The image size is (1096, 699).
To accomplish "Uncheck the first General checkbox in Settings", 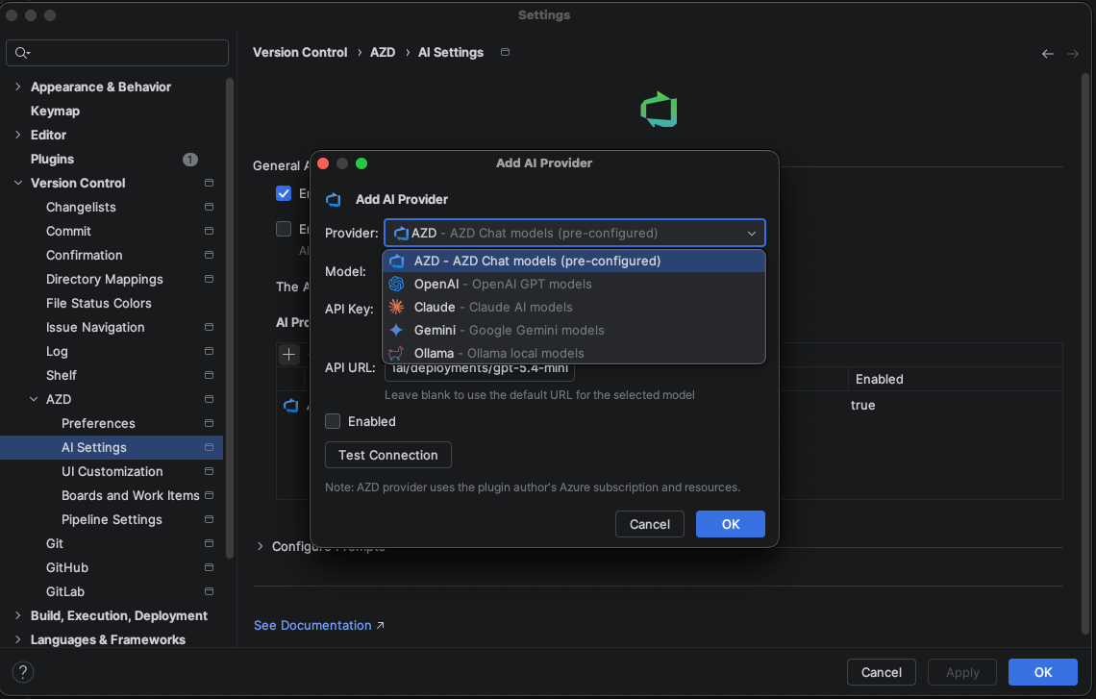I will pyautogui.click(x=283, y=193).
